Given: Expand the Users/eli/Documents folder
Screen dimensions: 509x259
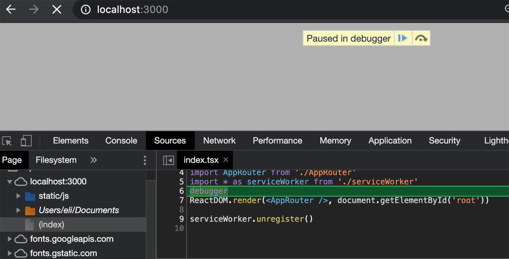Looking at the screenshot, I should [18, 210].
